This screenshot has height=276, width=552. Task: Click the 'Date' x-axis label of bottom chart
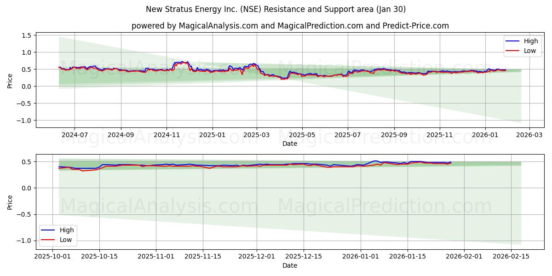290,265
